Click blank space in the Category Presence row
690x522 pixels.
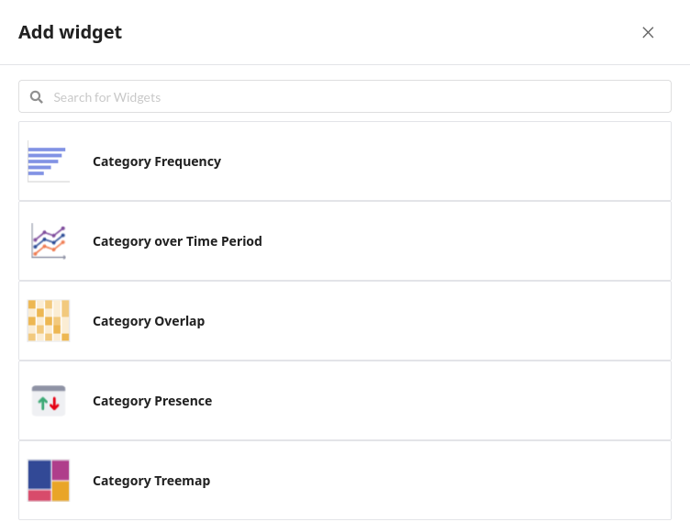459,401
